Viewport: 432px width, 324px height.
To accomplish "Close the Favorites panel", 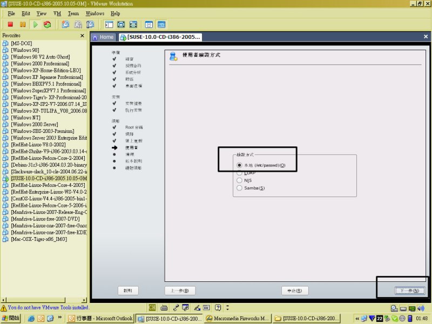I will point(82,36).
